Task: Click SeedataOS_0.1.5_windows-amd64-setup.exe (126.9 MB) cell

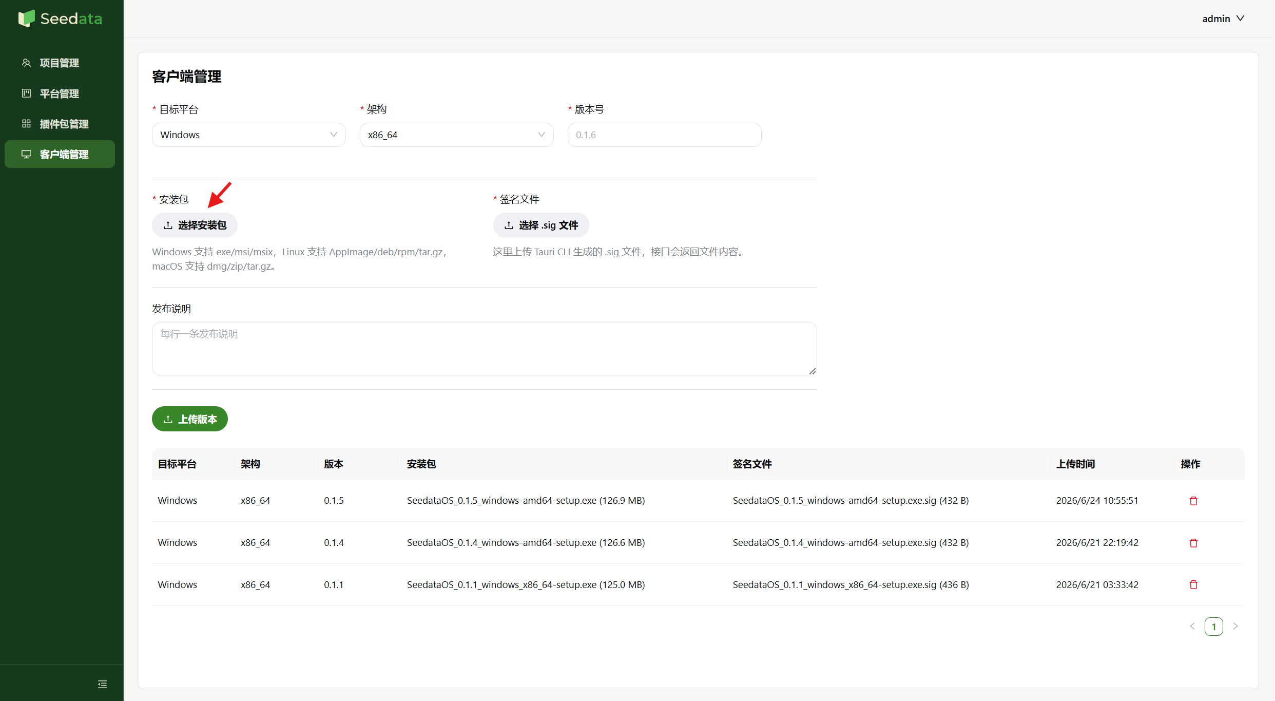Action: coord(526,500)
